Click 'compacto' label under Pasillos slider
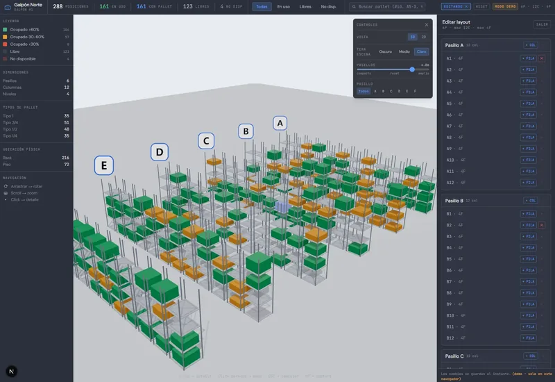Viewport: 555px width, 382px height. 364,74
